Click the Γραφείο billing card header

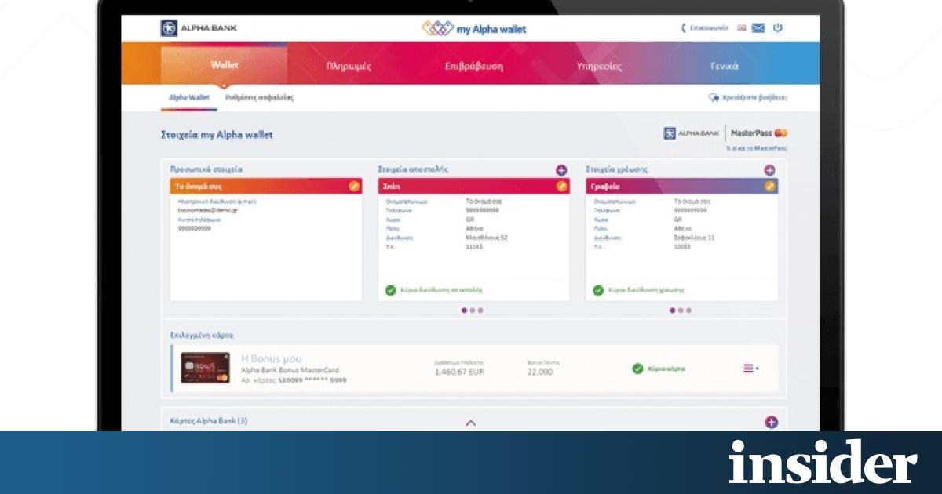tap(682, 187)
